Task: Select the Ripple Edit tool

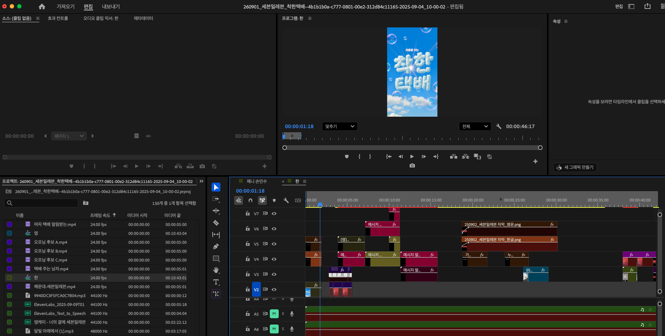Action: tap(216, 211)
